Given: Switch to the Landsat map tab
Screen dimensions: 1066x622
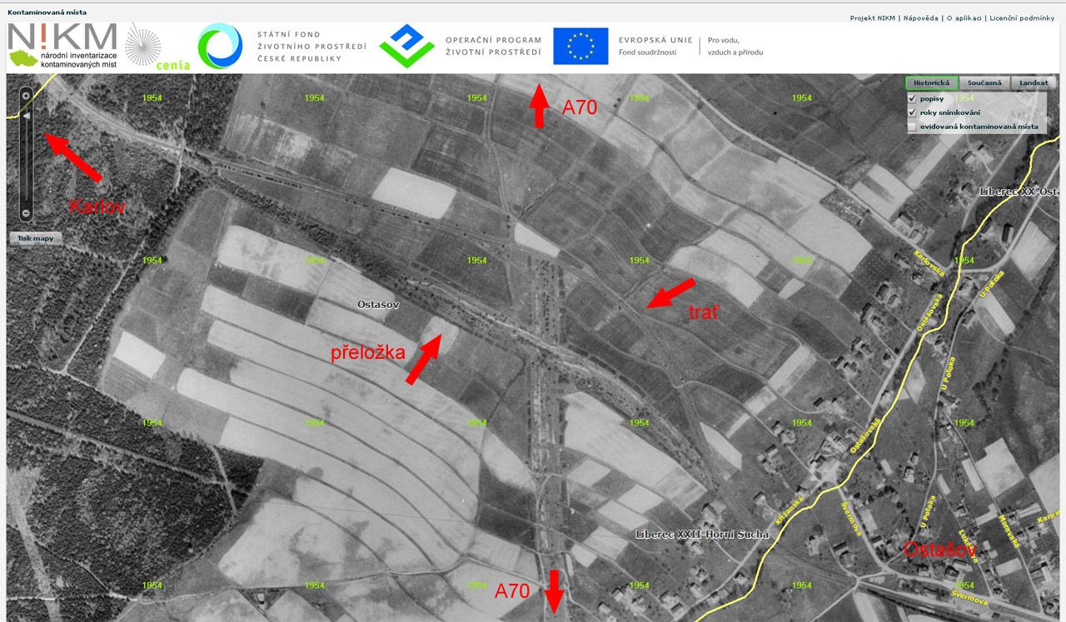Looking at the screenshot, I should click(1034, 83).
